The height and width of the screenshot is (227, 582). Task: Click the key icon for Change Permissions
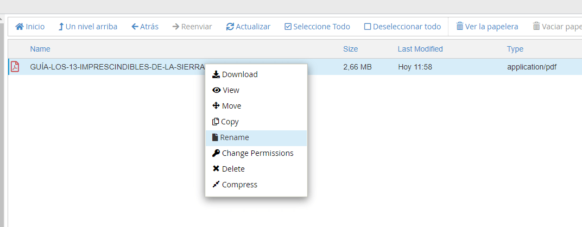click(216, 153)
